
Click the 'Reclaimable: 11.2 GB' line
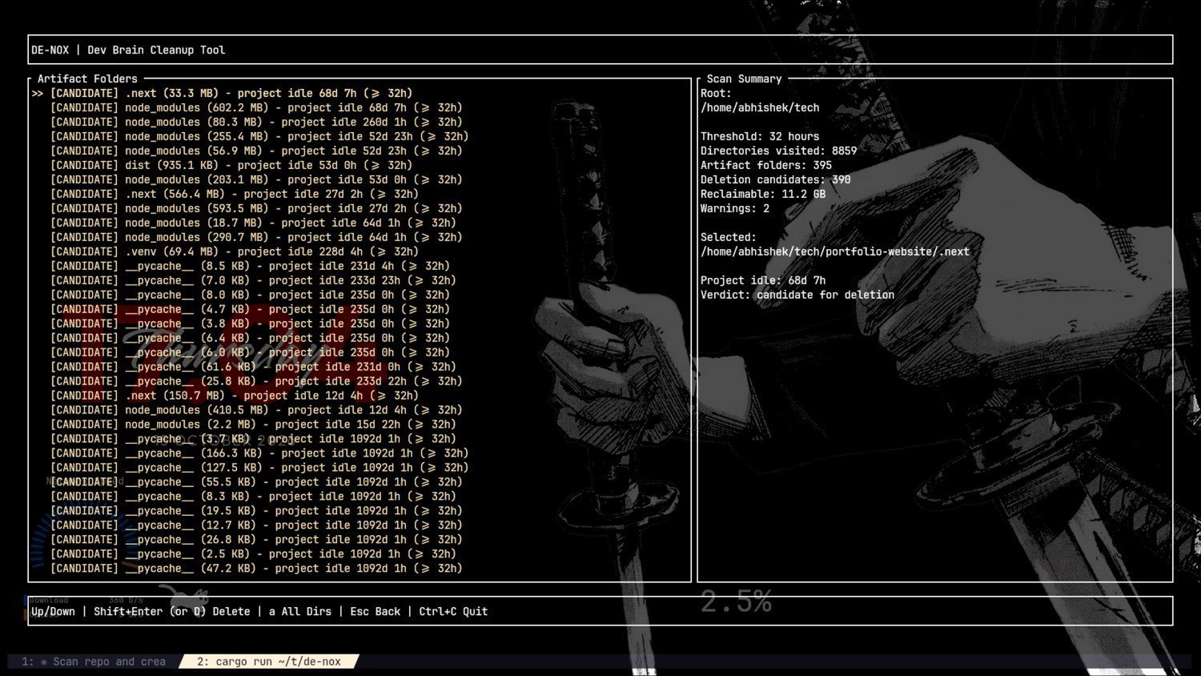[763, 194]
